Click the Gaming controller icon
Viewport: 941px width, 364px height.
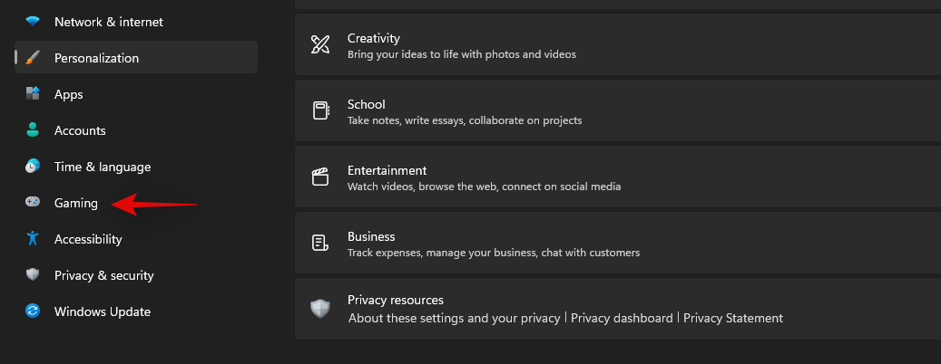tap(33, 203)
